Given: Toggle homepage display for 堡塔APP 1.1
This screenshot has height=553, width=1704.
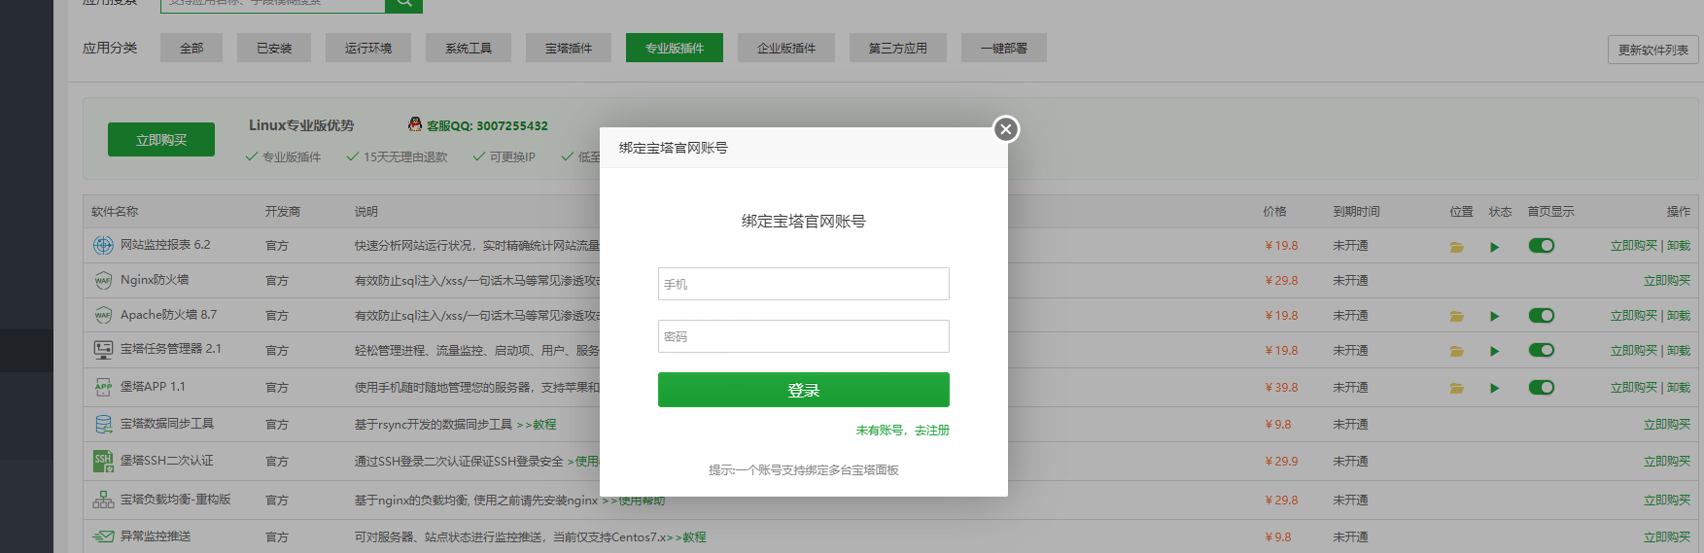Looking at the screenshot, I should tap(1542, 387).
